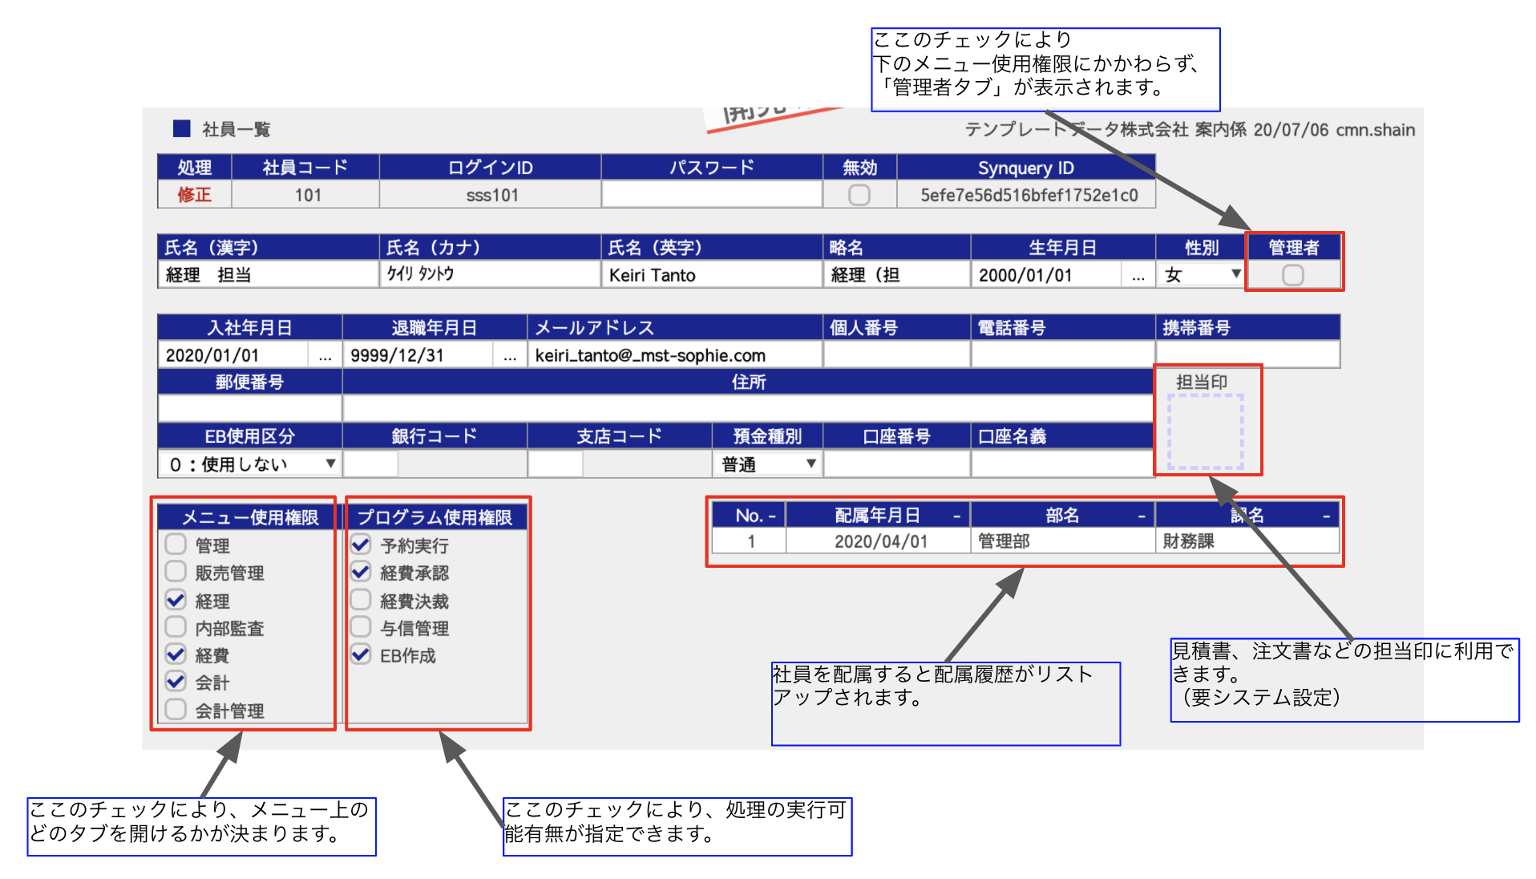Open the 性別 dropdown
The height and width of the screenshot is (879, 1536).
pos(1200,275)
